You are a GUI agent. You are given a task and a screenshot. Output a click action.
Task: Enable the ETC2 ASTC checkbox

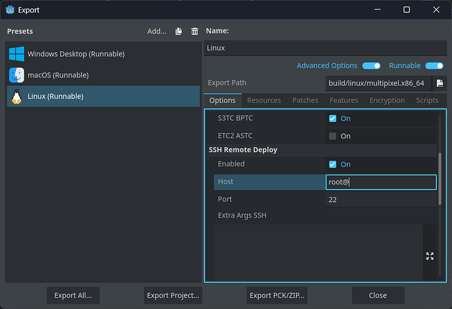click(x=333, y=136)
